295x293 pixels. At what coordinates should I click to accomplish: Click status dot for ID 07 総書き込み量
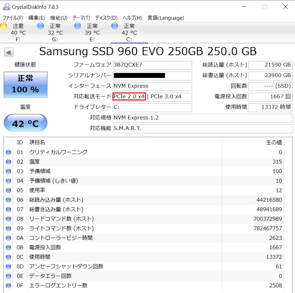pyautogui.click(x=8, y=209)
